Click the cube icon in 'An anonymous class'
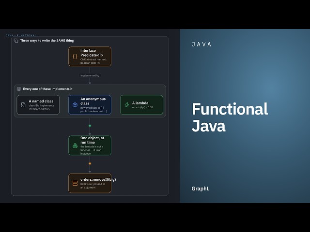The height and width of the screenshot is (232, 310). pos(75,105)
